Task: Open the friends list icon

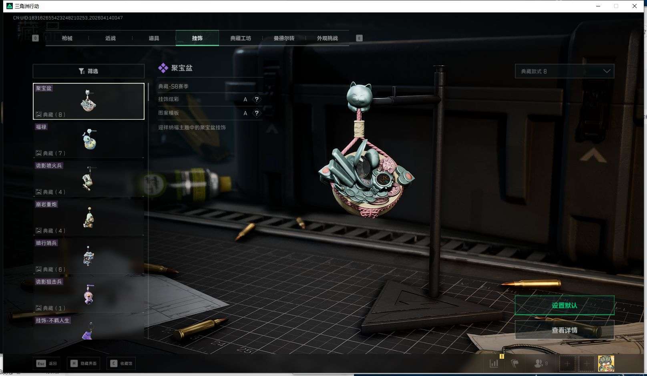Action: 538,363
